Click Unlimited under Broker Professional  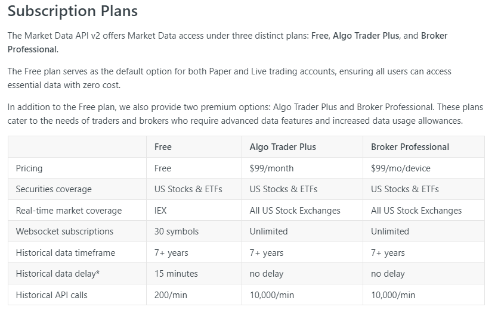coord(390,231)
